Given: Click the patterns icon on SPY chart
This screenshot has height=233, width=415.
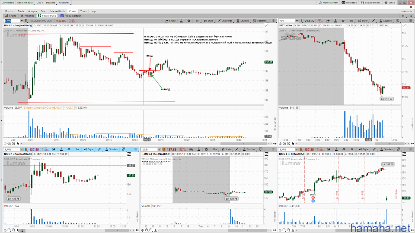Looking at the screenshot, I should (397, 21).
